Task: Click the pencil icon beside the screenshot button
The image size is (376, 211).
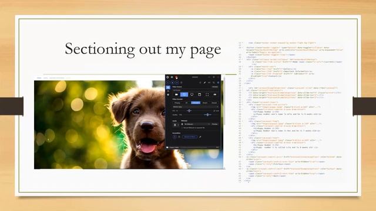Action: point(200,137)
